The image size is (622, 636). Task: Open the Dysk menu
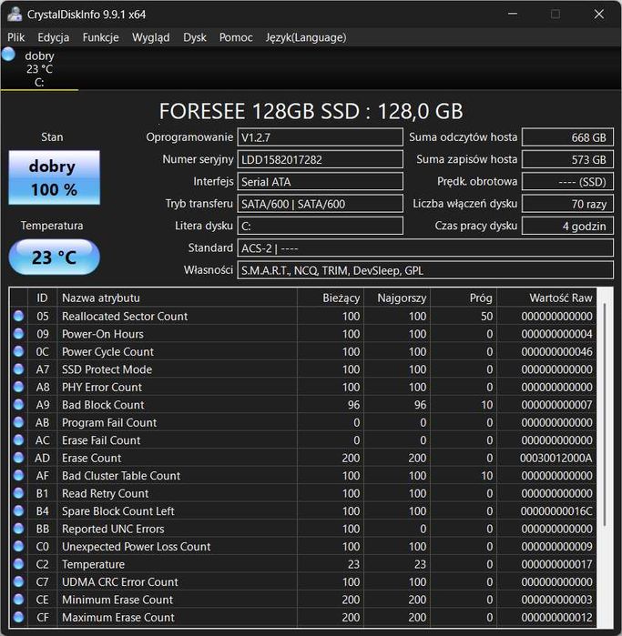[x=195, y=37]
